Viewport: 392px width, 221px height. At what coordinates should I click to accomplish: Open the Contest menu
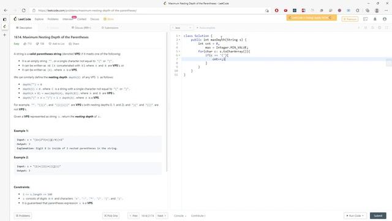coord(81,19)
